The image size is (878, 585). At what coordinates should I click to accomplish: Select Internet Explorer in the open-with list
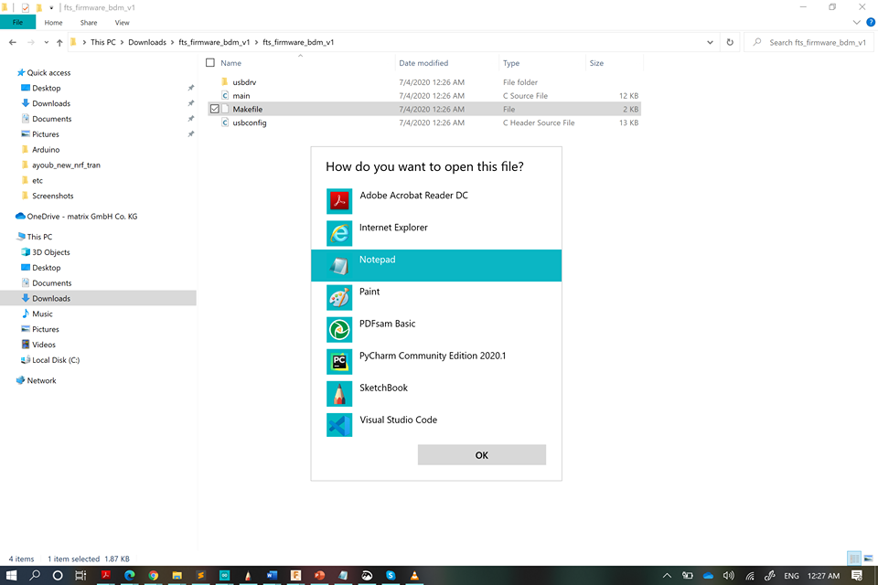436,233
